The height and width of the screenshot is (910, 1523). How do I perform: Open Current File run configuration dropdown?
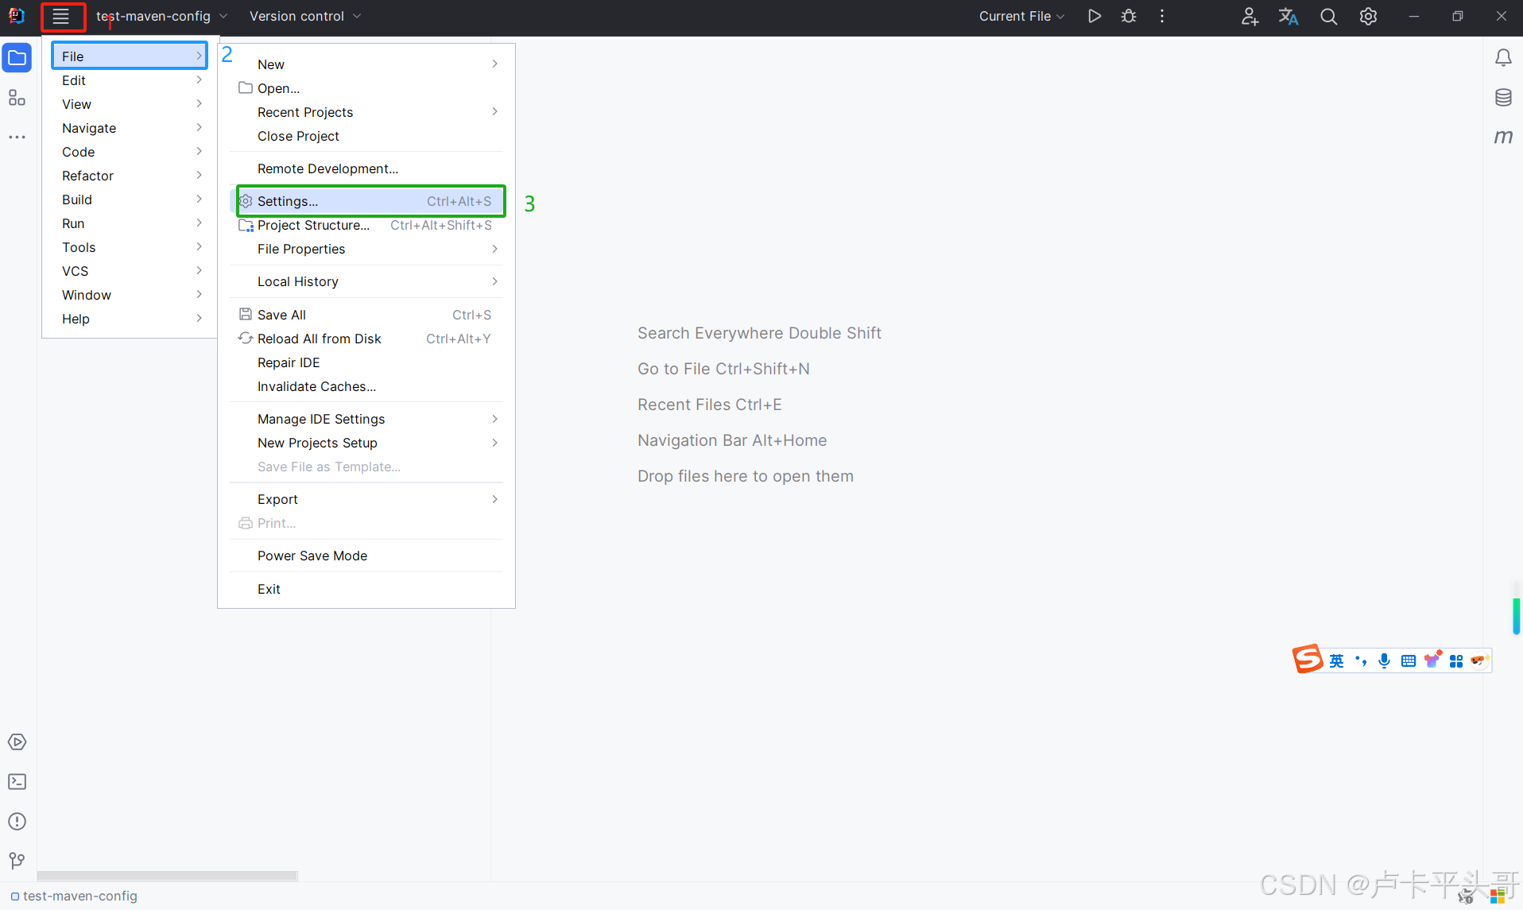click(x=1021, y=16)
